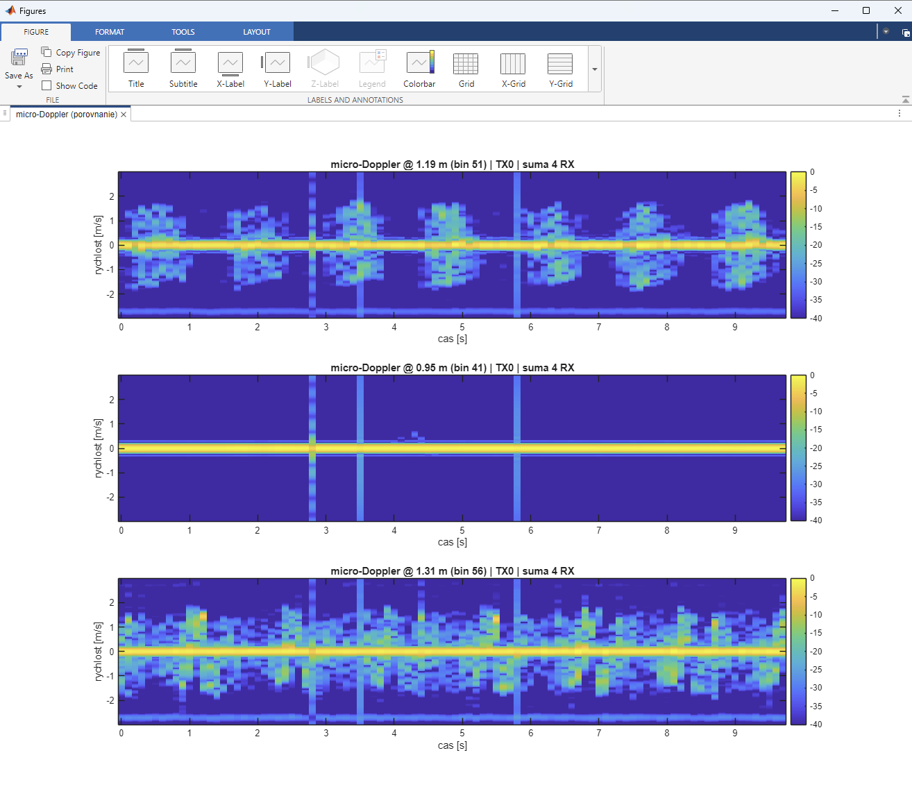
Task: Click inside the bin 41 spectrogram axes
Action: click(452, 448)
